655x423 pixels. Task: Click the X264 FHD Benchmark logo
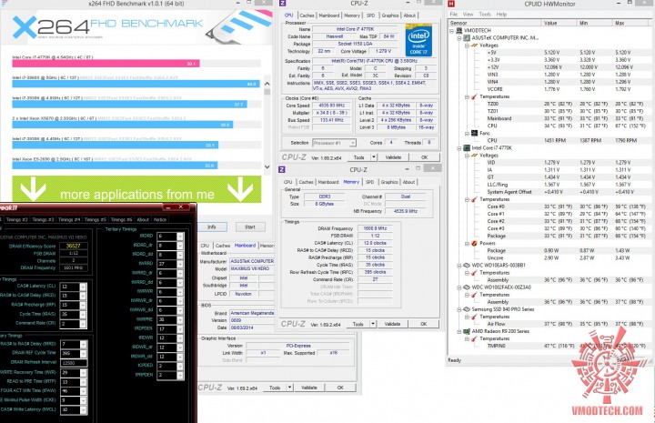coord(107,26)
